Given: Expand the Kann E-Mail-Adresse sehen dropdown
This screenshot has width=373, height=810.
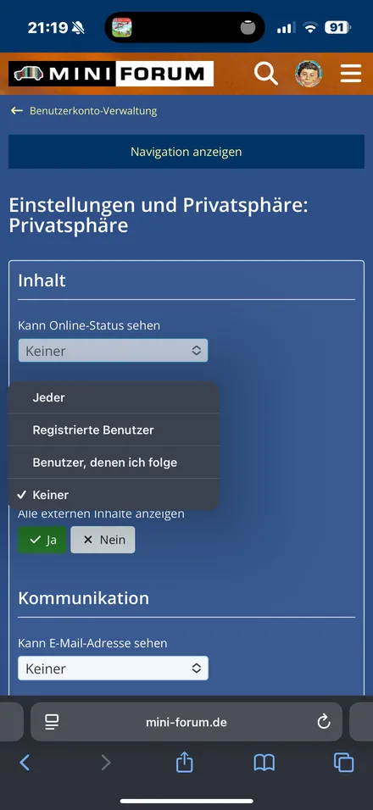Looking at the screenshot, I should click(113, 669).
